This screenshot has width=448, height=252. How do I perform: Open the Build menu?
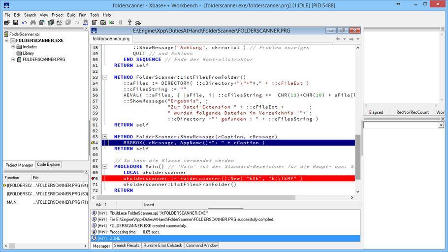71,15
